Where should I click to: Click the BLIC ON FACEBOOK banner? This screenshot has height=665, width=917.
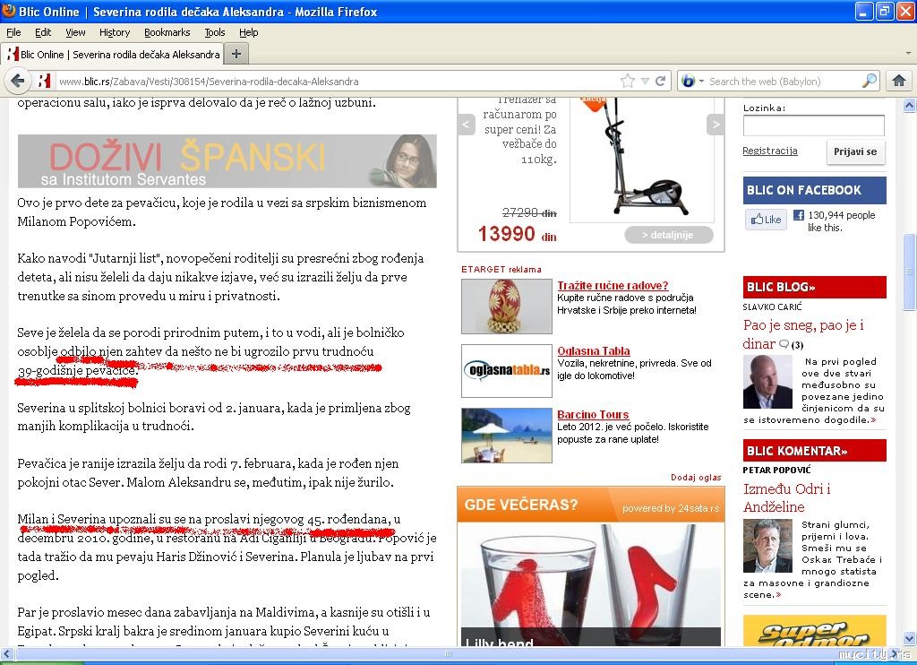814,190
